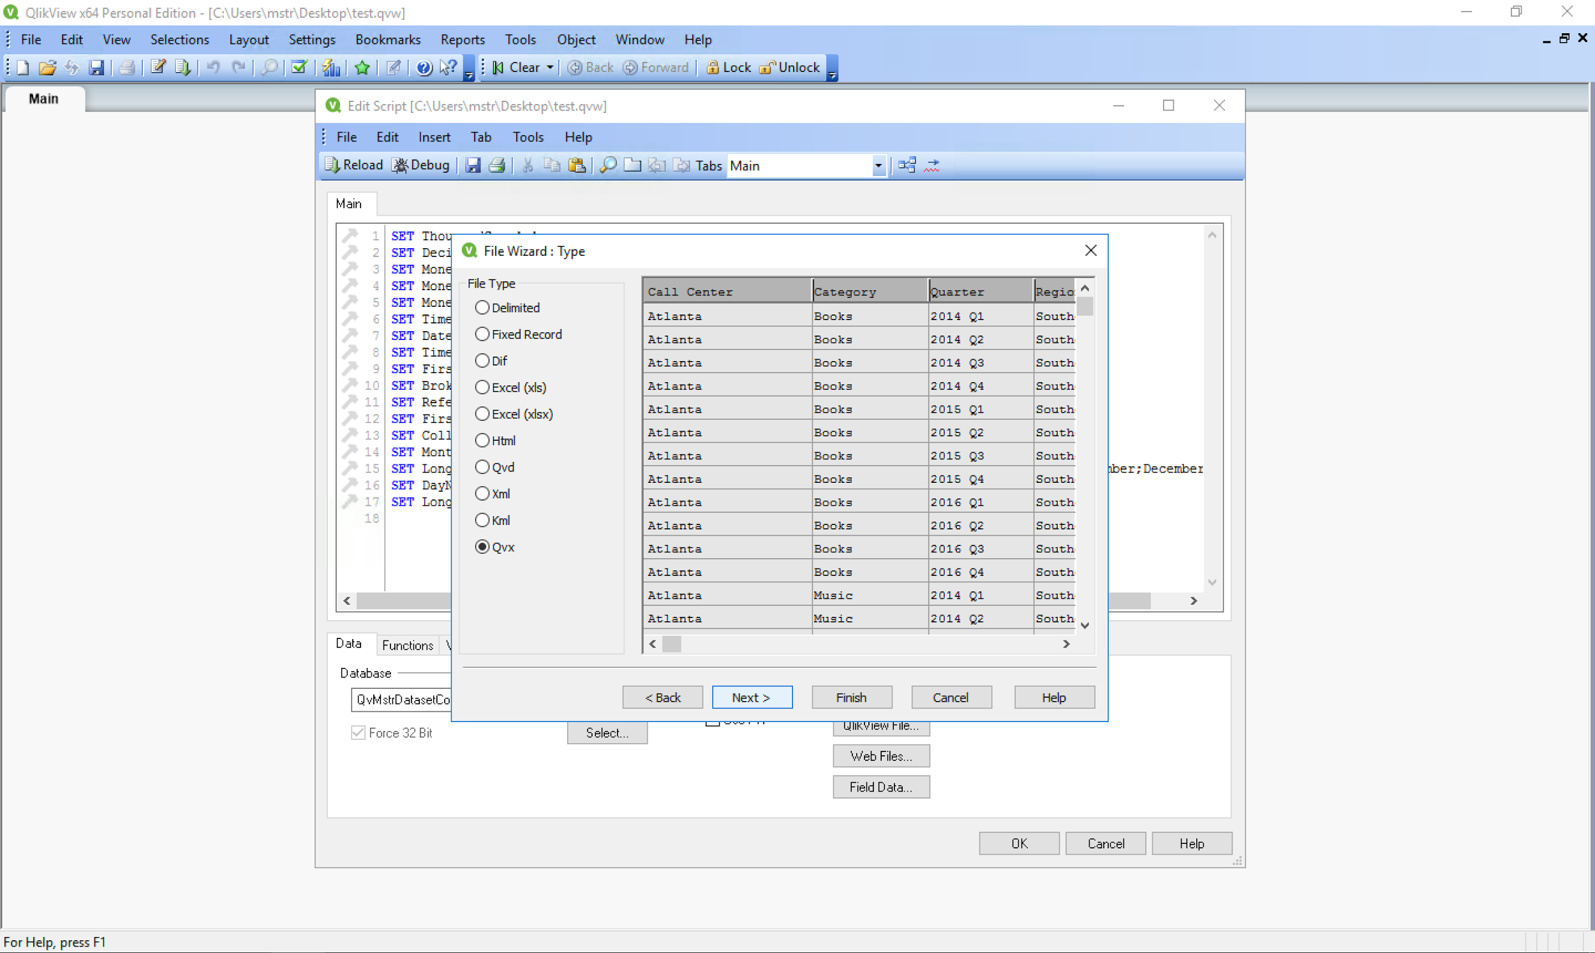This screenshot has height=953, width=1595.
Task: Paste from clipboard in script editor
Action: pyautogui.click(x=577, y=165)
